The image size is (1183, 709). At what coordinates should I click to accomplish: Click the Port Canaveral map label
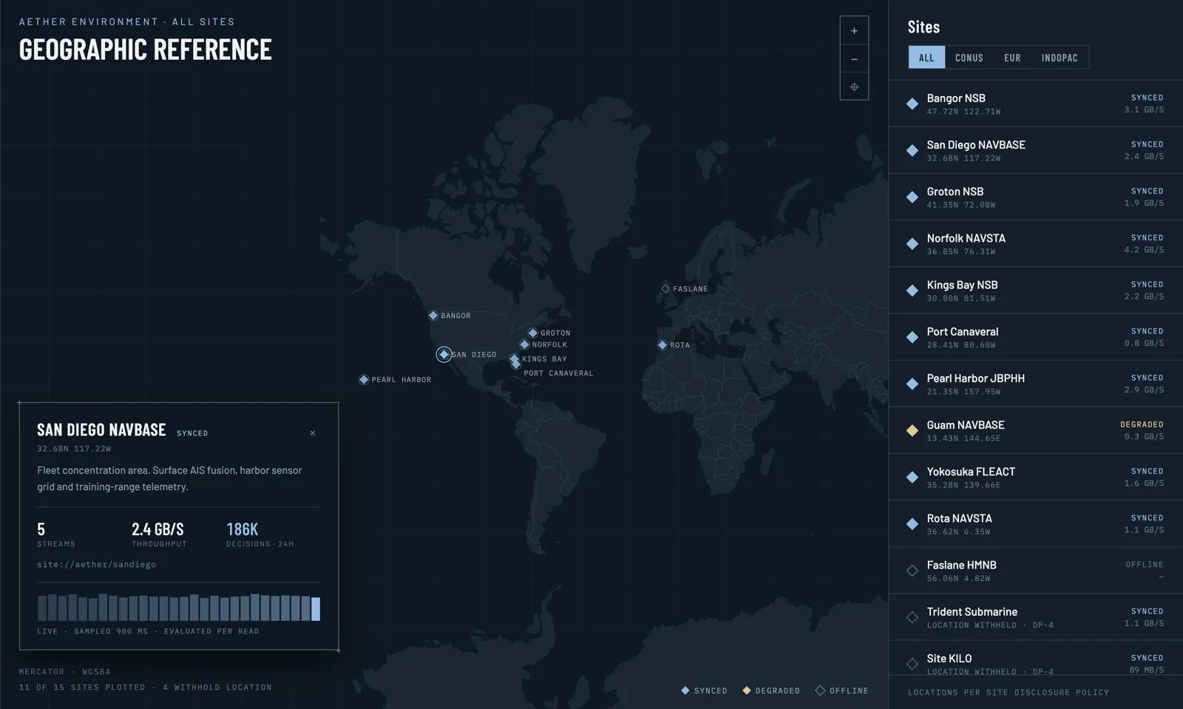tap(558, 373)
